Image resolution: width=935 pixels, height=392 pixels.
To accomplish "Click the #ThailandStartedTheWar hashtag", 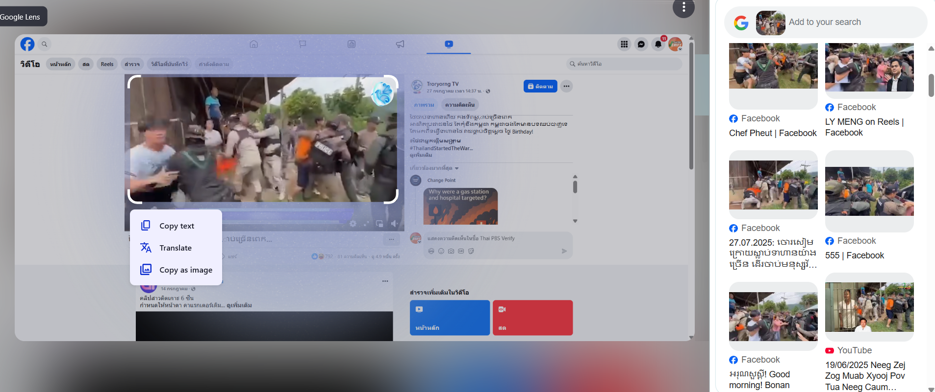I will pyautogui.click(x=441, y=148).
